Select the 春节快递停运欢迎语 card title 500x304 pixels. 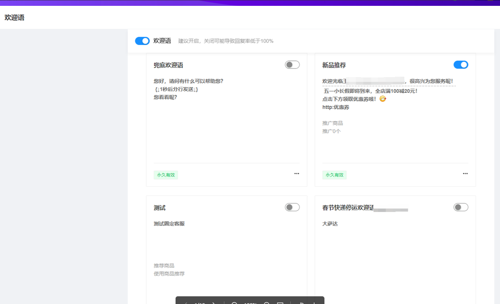[x=348, y=208]
